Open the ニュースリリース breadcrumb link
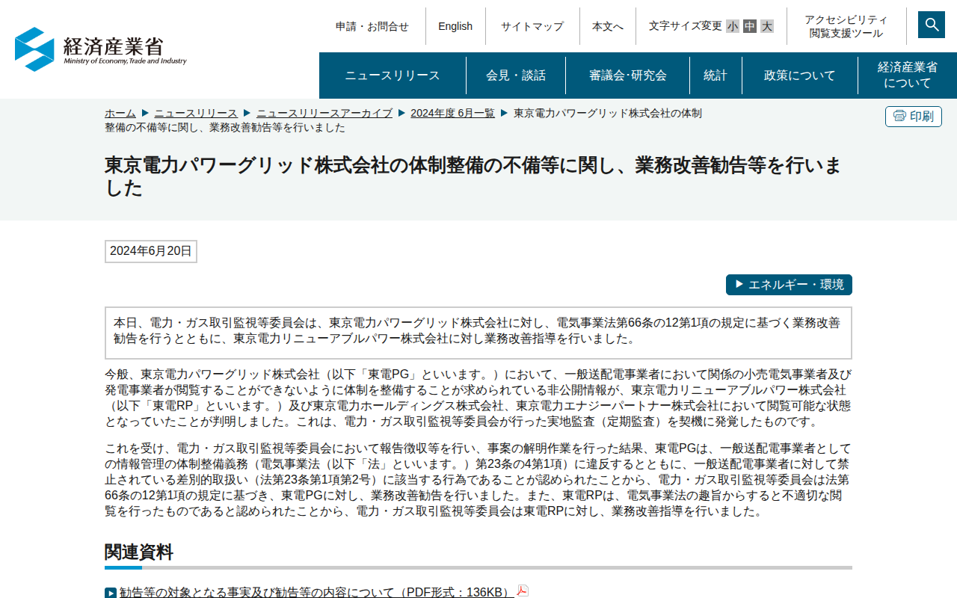The image size is (957, 598). click(196, 113)
